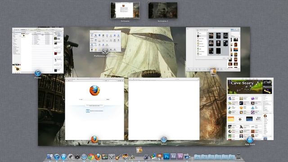
Task: Open Dashboard from the Dock
Action: click(77, 157)
